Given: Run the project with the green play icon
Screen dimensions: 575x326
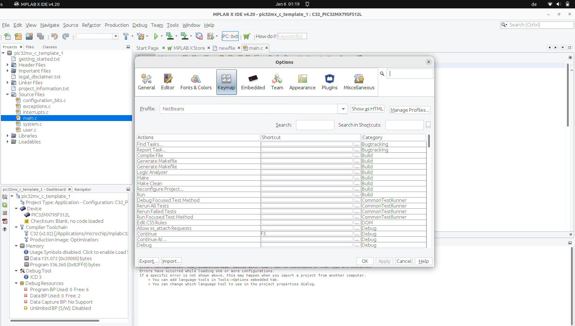Looking at the screenshot, I should pos(156,36).
